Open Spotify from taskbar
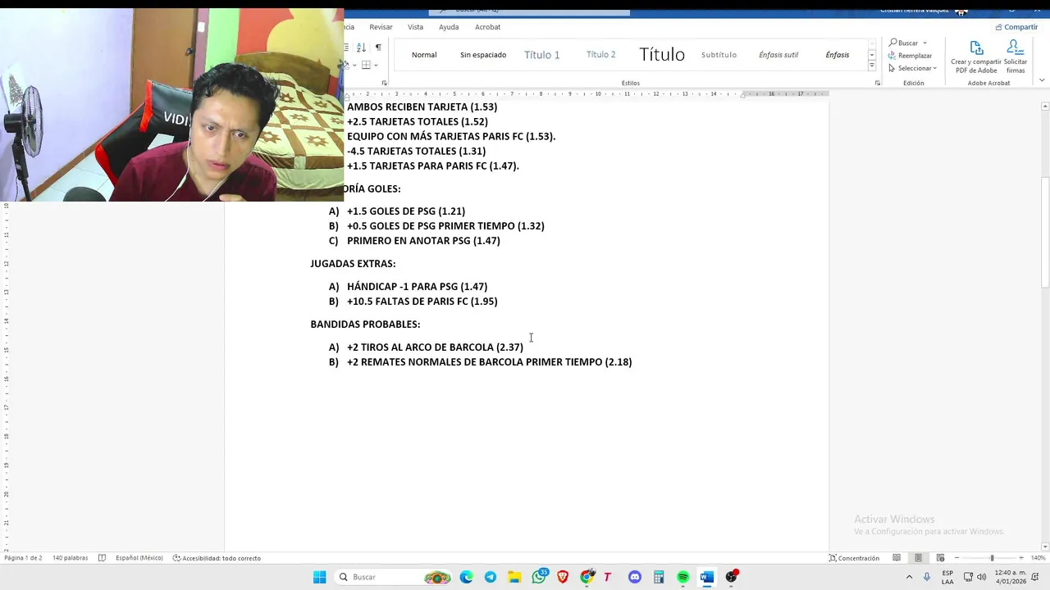This screenshot has height=590, width=1050. click(682, 577)
